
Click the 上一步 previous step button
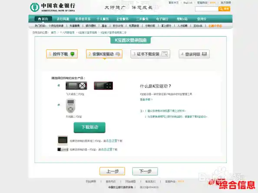pyautogui.click(x=112, y=171)
